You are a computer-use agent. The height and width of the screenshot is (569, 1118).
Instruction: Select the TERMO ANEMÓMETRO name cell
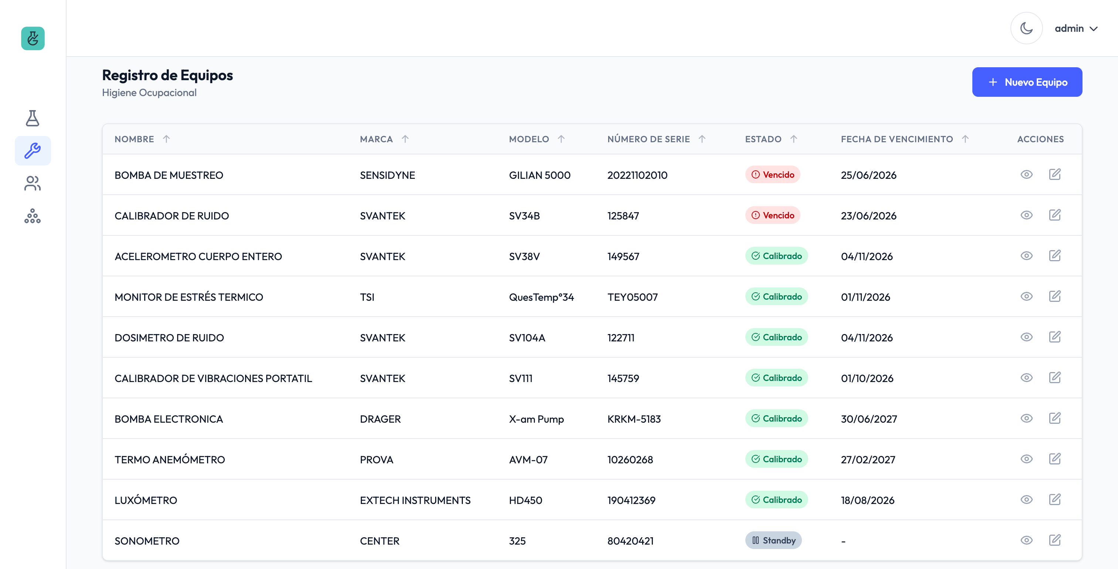[x=170, y=460]
